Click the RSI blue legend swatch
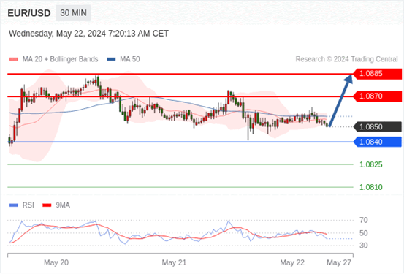This screenshot has height=274, width=404. pyautogui.click(x=14, y=205)
